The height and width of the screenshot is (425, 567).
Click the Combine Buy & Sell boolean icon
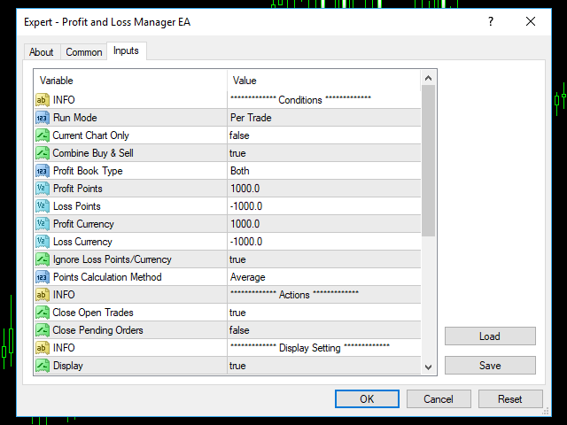coord(43,153)
